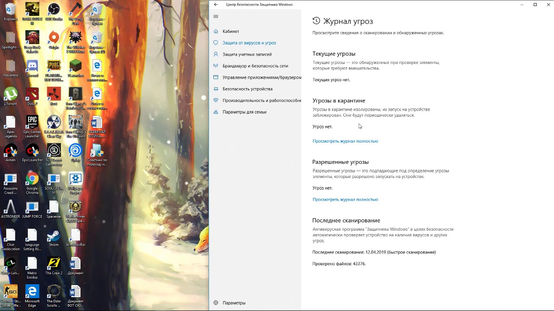Select the DARK SOULS III desktop shortcut
The image size is (554, 311).
coord(32,14)
